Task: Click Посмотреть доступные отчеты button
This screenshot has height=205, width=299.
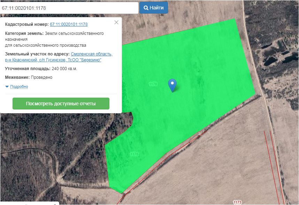Action: click(x=61, y=104)
